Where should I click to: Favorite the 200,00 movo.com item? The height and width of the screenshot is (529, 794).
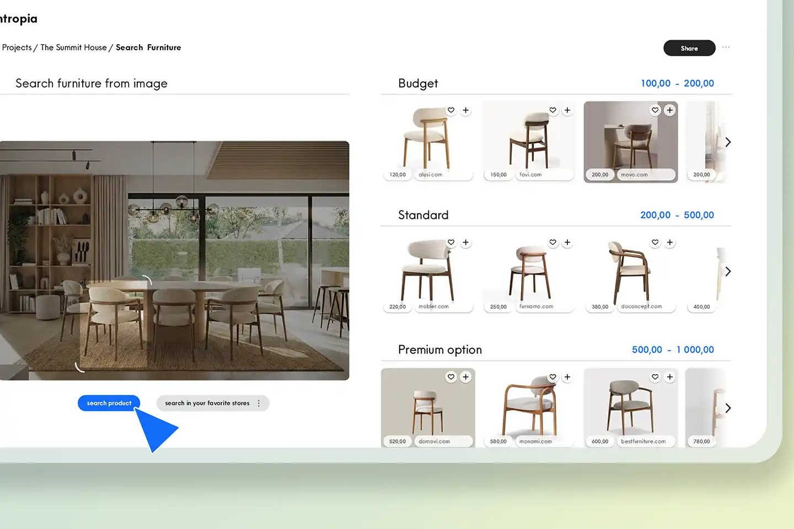(x=655, y=110)
